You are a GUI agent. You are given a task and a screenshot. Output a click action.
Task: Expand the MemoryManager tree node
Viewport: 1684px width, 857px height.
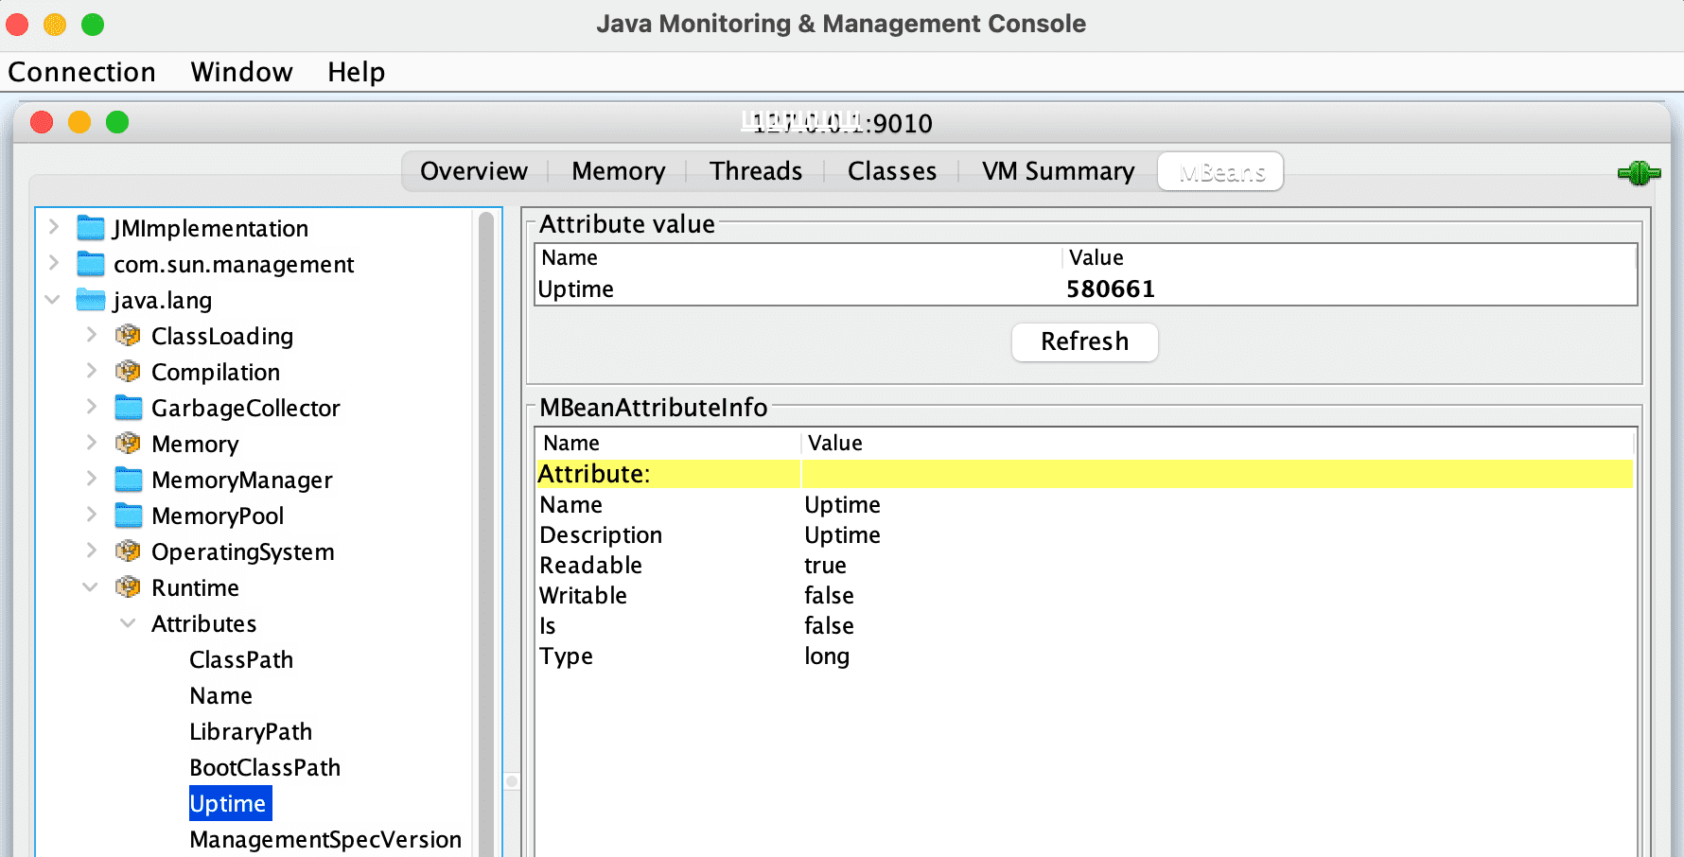tap(91, 479)
